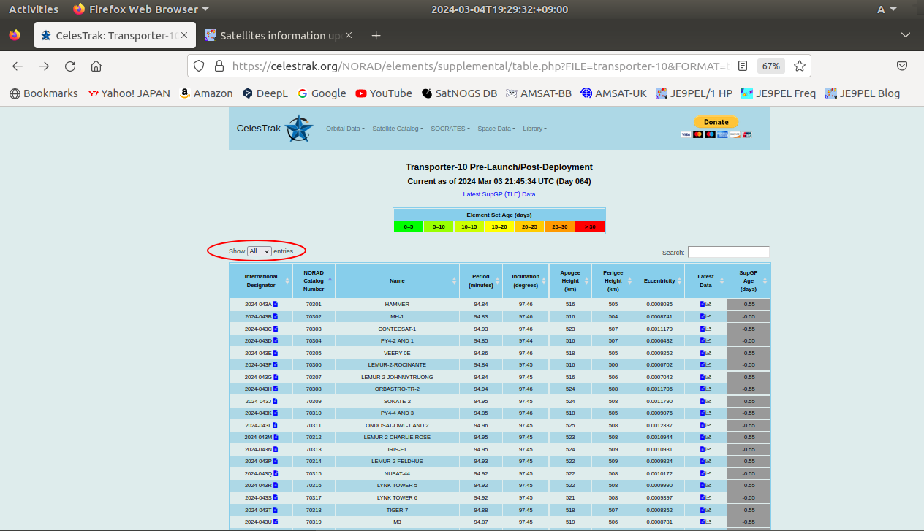This screenshot has width=924, height=531.
Task: Click the Firefox reload page button
Action: tap(70, 66)
